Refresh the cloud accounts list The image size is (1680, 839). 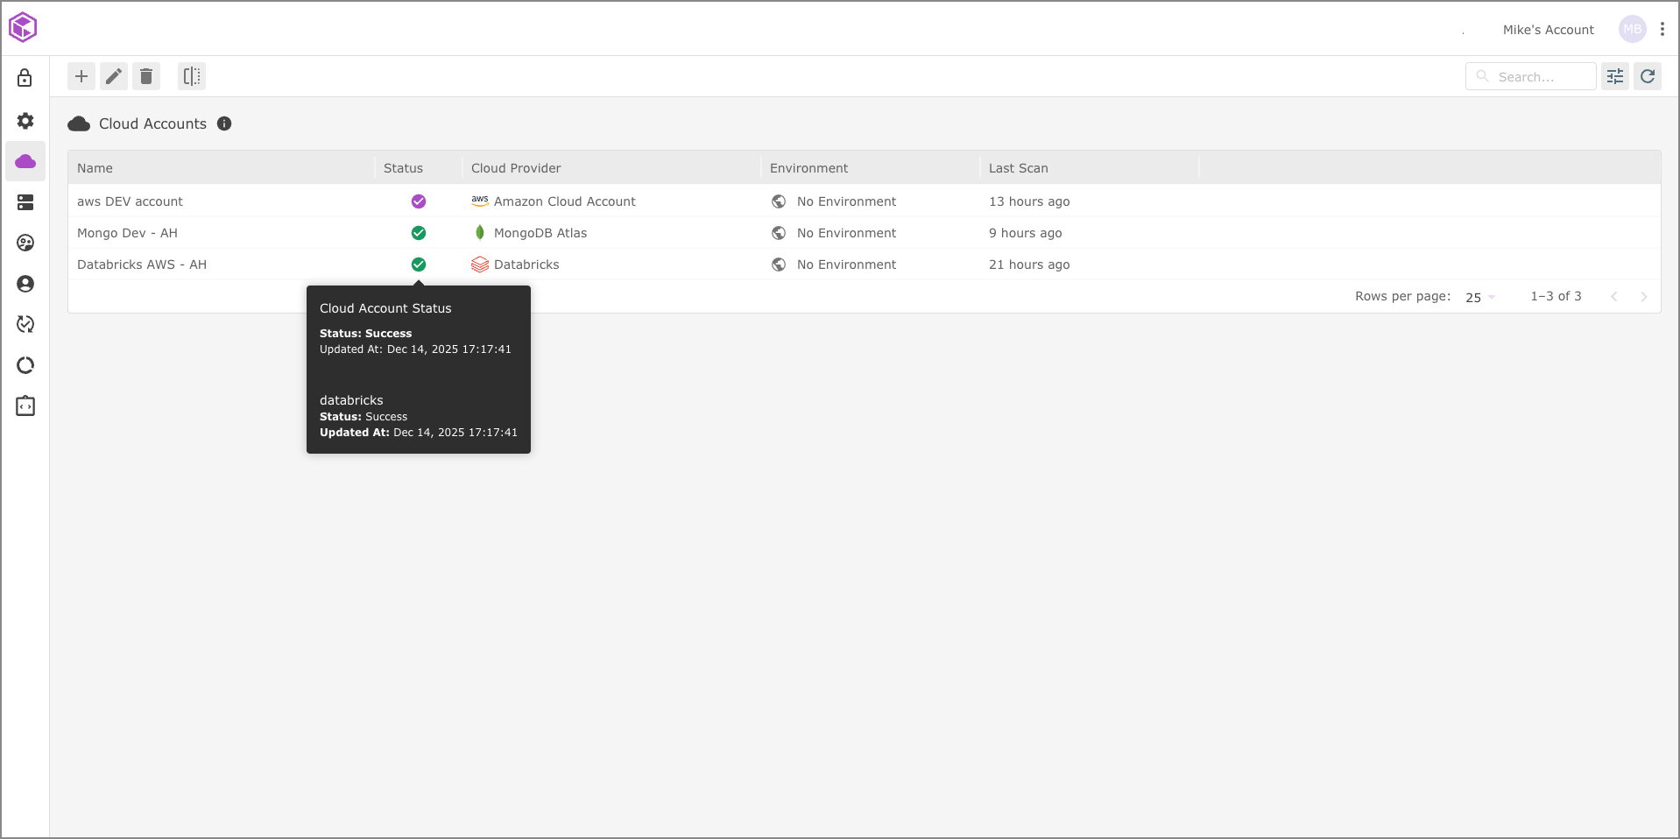click(x=1648, y=76)
